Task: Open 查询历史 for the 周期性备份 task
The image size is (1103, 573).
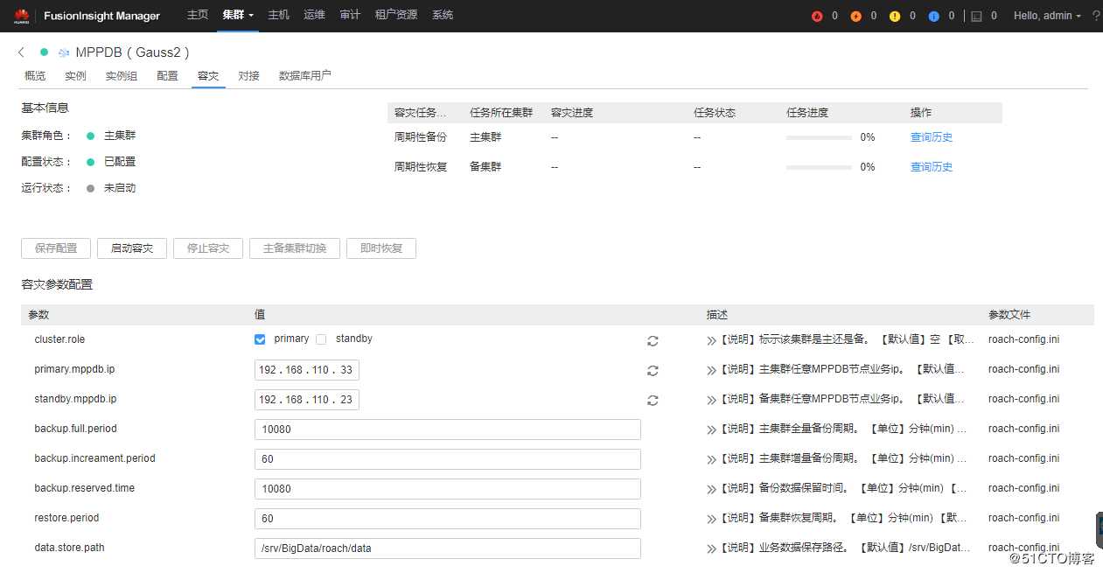Action: click(x=931, y=137)
